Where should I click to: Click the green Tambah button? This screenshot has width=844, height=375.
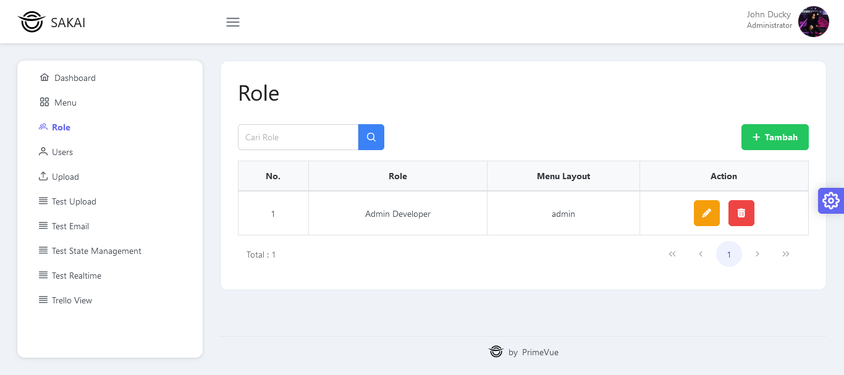(775, 137)
